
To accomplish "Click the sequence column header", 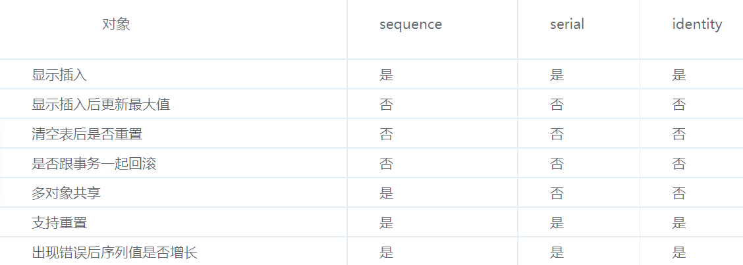I will (410, 25).
